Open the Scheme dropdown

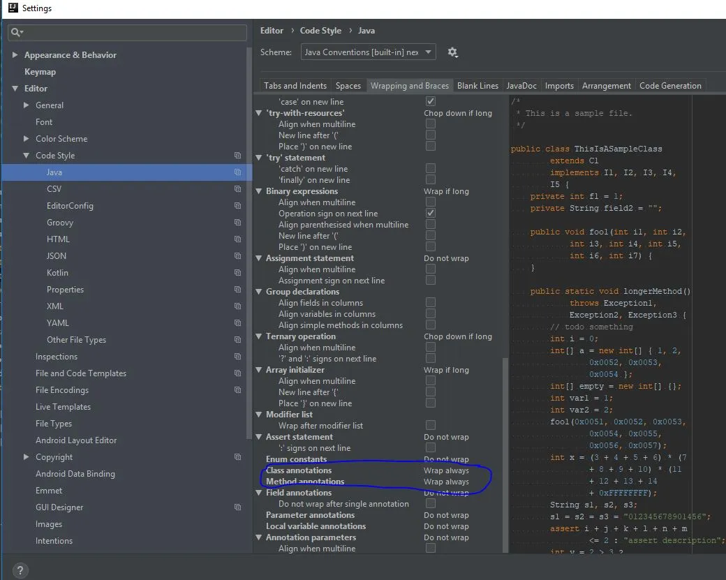pos(369,52)
